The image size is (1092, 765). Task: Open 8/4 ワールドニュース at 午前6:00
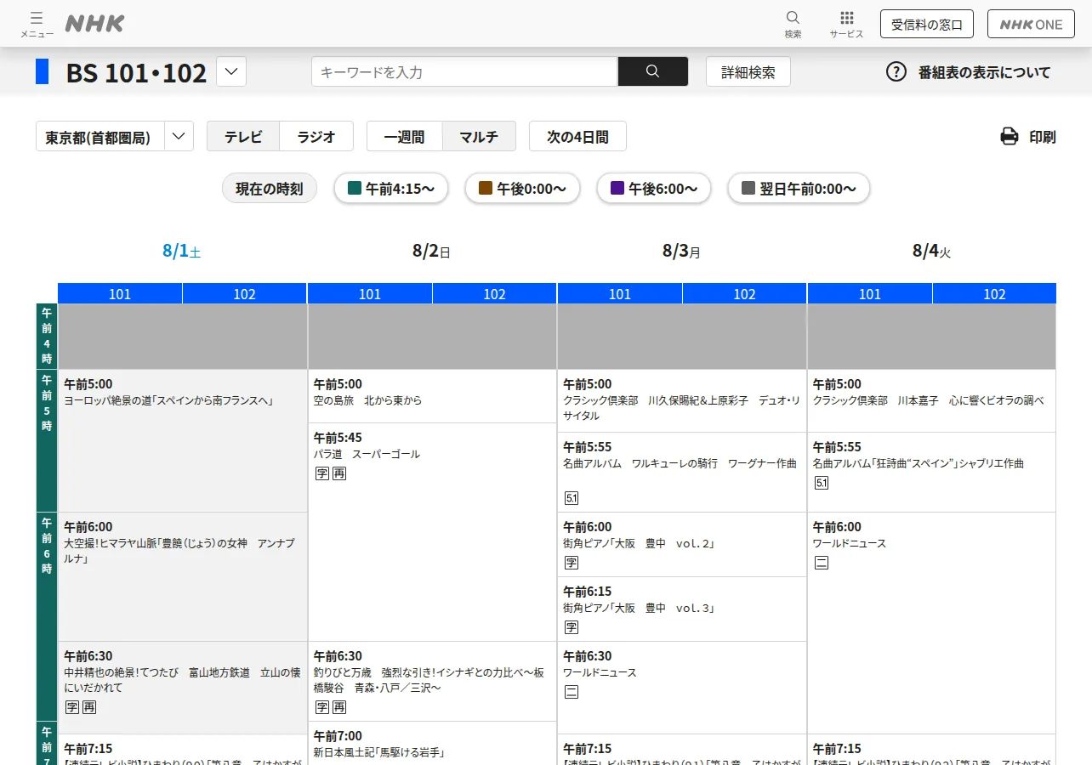(932, 623)
